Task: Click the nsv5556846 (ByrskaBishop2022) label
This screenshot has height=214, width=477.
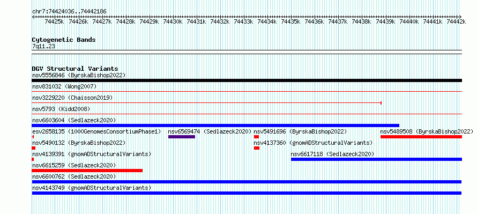Action: point(79,75)
